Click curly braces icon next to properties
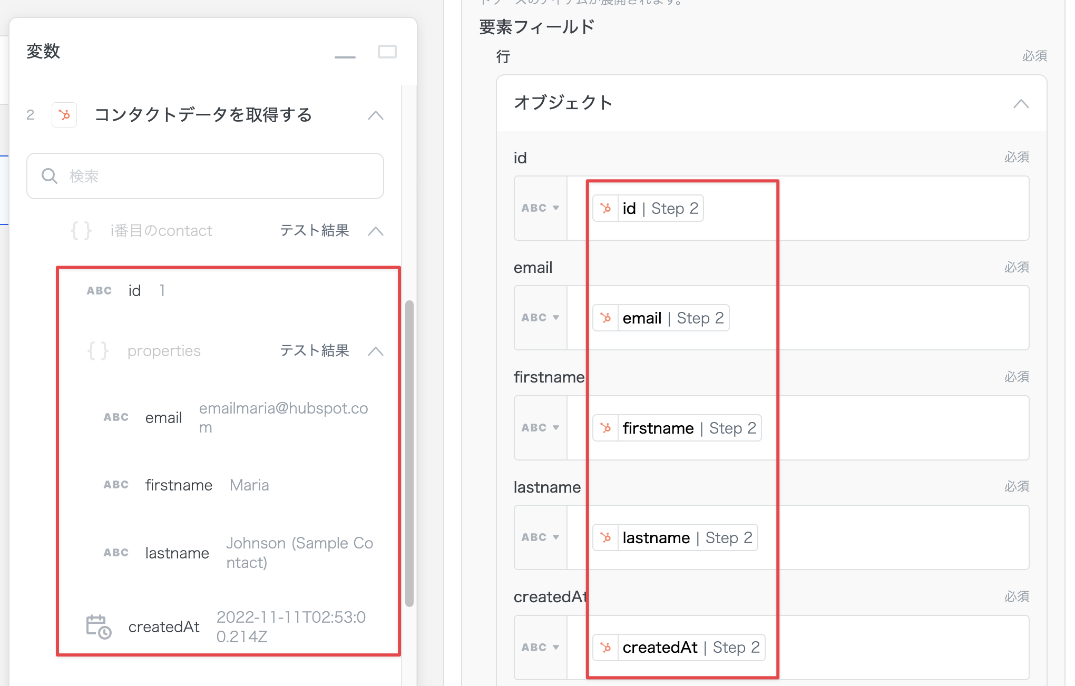This screenshot has width=1075, height=686. click(x=98, y=351)
